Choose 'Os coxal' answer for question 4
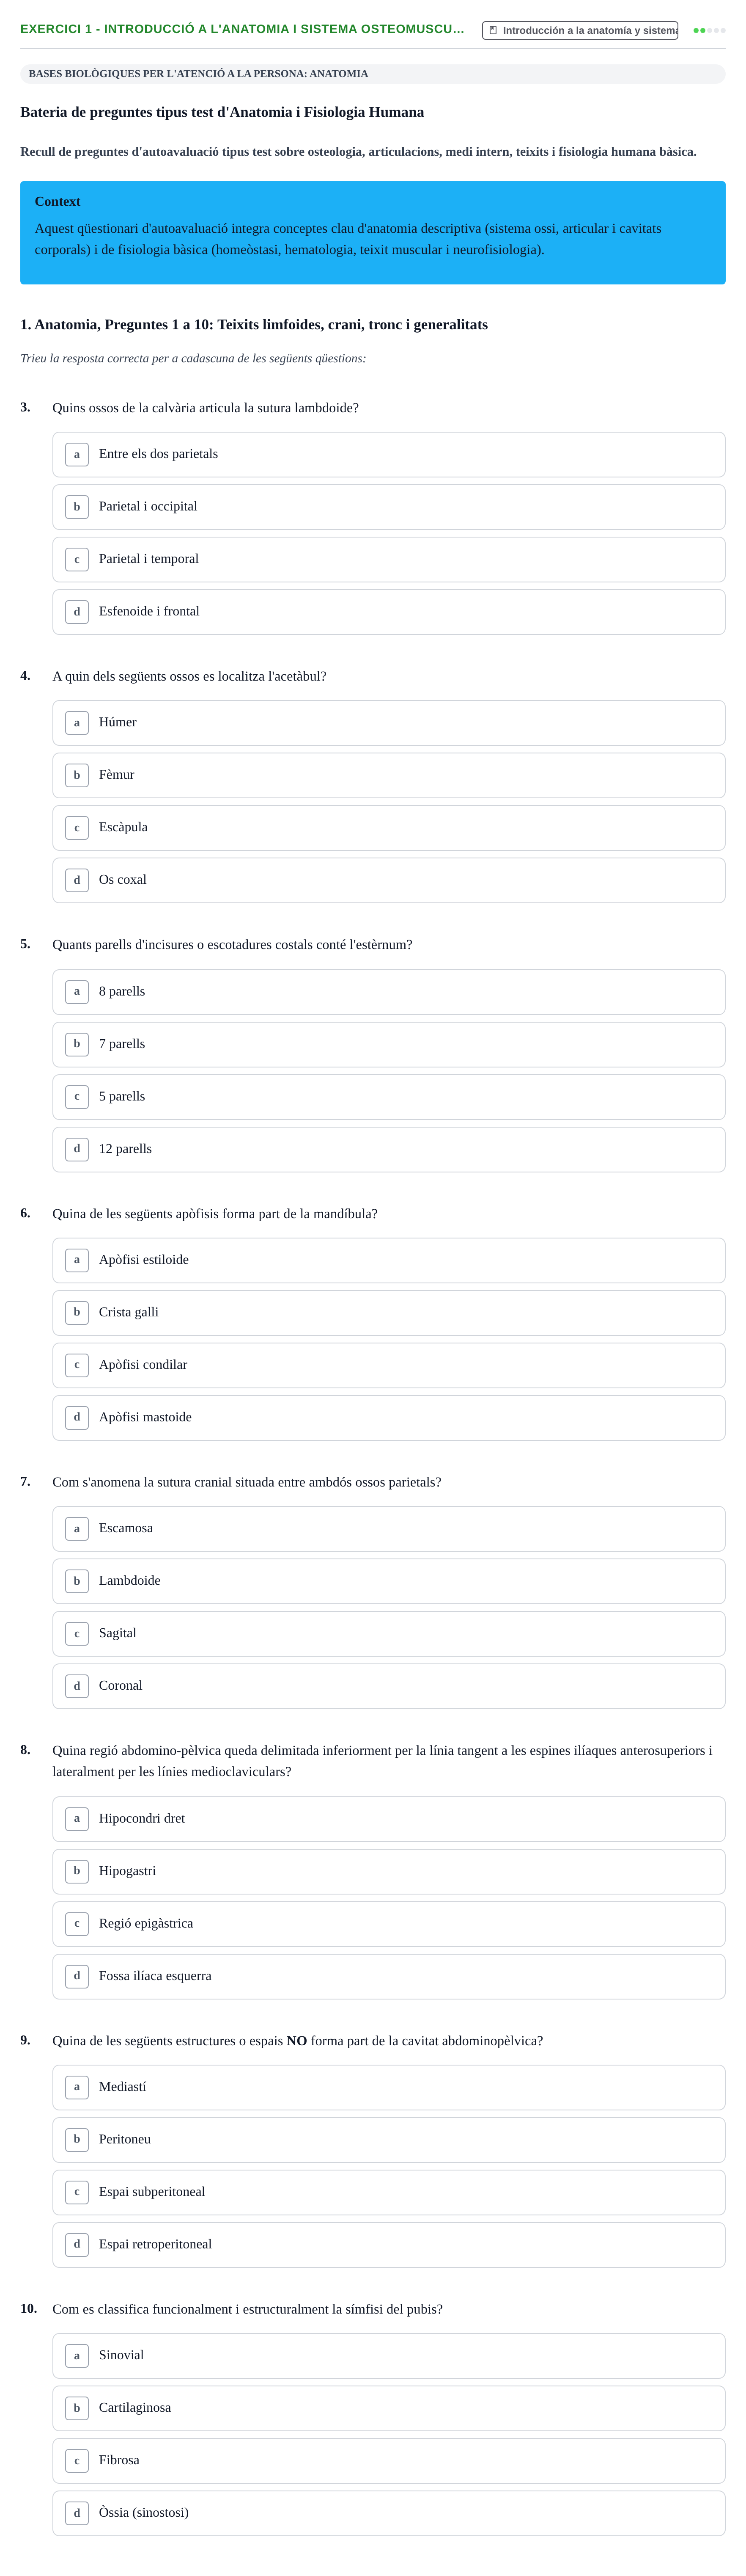746x2576 pixels. 389,880
